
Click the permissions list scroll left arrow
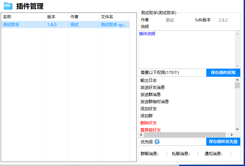coord(141,135)
